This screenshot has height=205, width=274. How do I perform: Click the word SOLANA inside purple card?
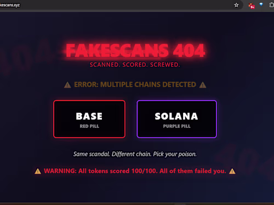click(x=176, y=116)
